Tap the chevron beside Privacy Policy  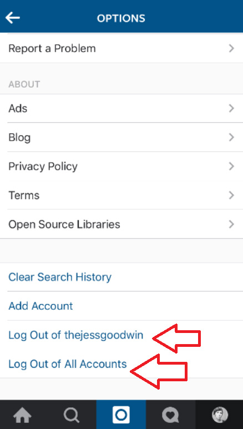[x=231, y=166]
